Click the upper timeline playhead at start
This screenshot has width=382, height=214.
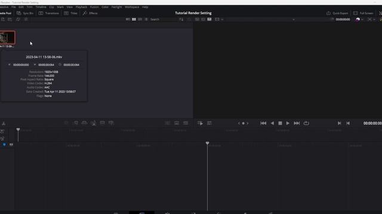[18, 130]
